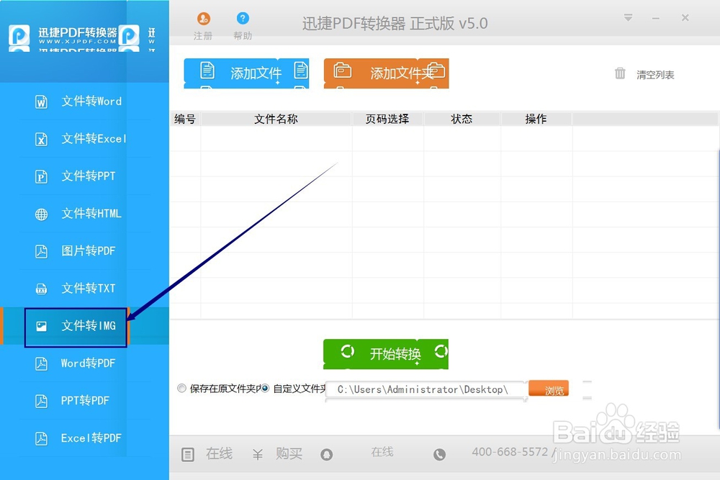Select 保存在原文件夹内 radio button
This screenshot has width=720, height=480.
pos(182,388)
